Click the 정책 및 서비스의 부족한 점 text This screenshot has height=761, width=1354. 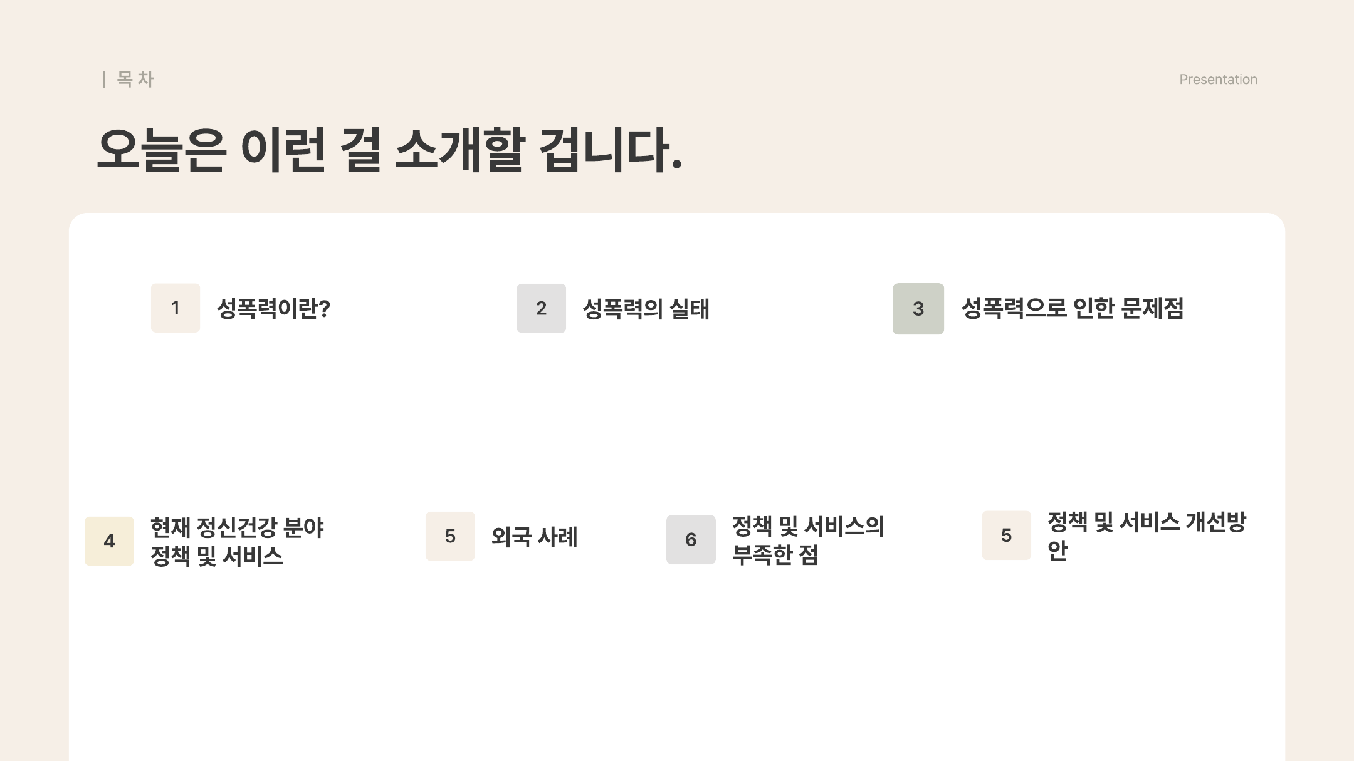tap(808, 540)
